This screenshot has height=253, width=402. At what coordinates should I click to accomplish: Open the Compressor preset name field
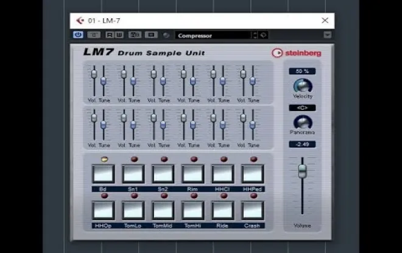click(213, 35)
